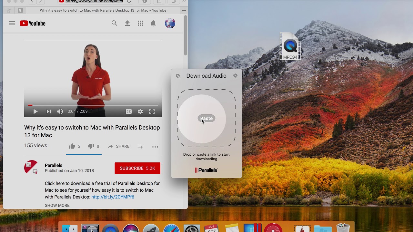Go back in Safari
The width and height of the screenshot is (413, 232).
[32, 2]
